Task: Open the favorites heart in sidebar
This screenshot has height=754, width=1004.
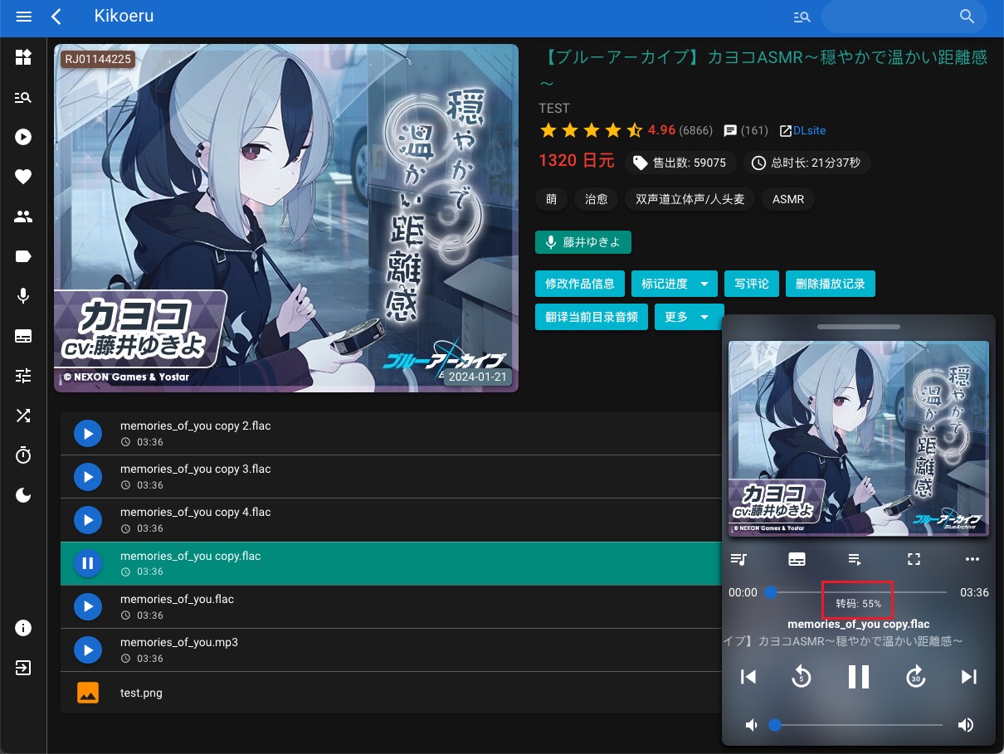Action: coord(23,177)
